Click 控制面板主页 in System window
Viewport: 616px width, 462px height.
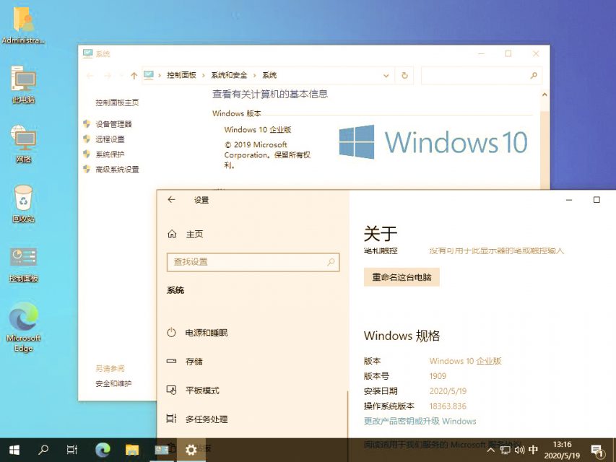(x=117, y=103)
